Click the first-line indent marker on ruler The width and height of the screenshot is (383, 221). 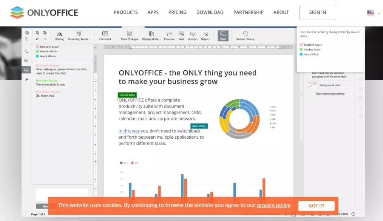[131, 46]
